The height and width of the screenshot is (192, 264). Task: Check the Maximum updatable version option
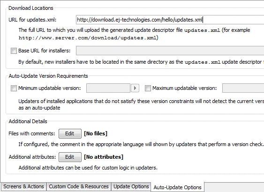tap(148, 88)
